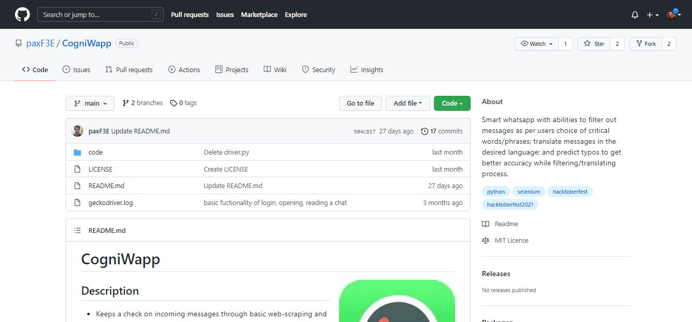Open the green Code dropdown
Viewport: 692px width, 322px height.
452,103
